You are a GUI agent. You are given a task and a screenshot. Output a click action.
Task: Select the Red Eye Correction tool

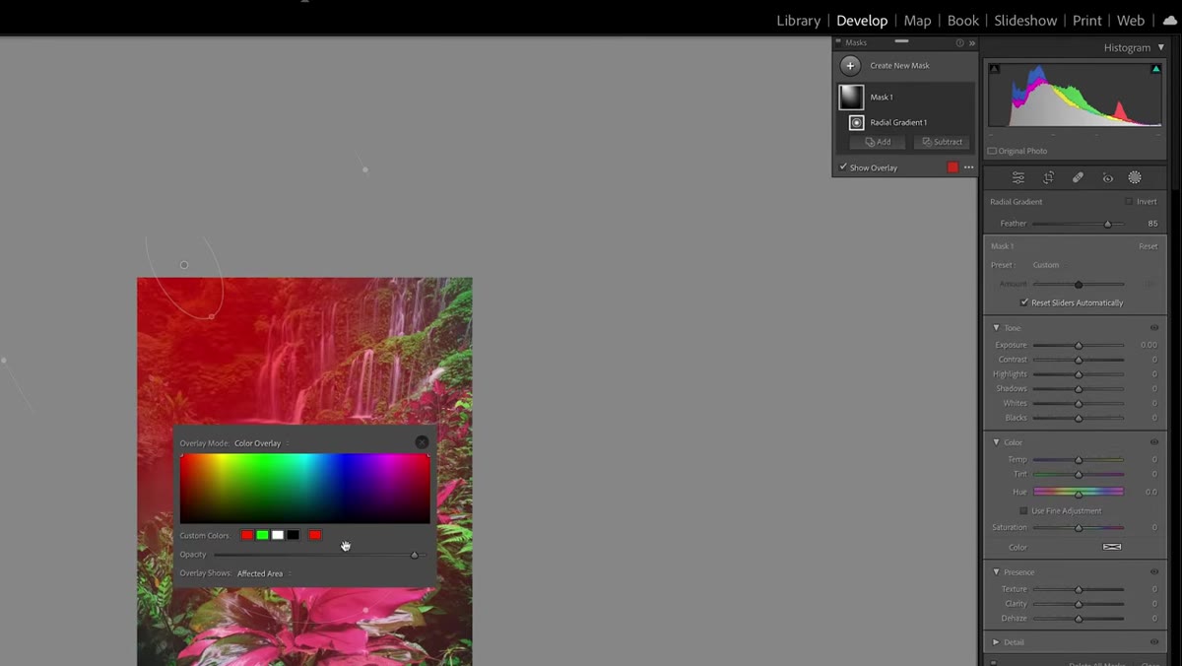tap(1107, 177)
